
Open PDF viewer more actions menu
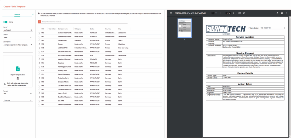click(x=287, y=13)
